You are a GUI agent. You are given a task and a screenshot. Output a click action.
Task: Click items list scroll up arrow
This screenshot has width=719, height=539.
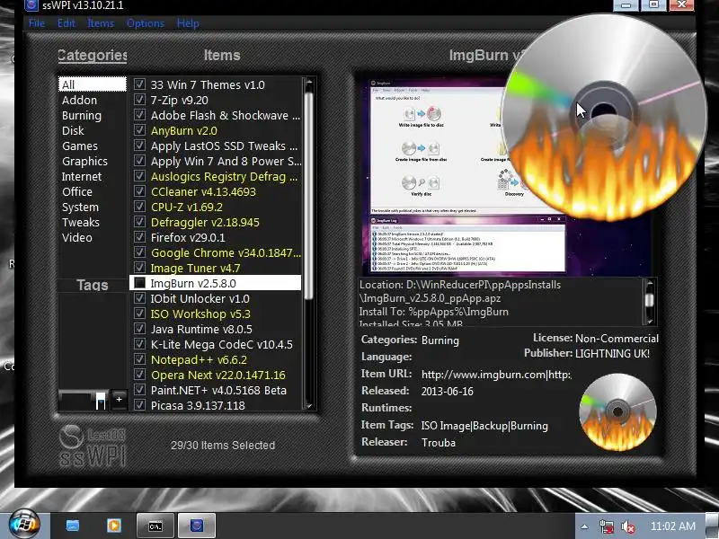tap(308, 83)
